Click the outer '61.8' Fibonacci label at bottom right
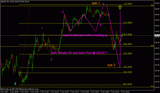The width and height of the screenshot is (160, 93). [152, 86]
